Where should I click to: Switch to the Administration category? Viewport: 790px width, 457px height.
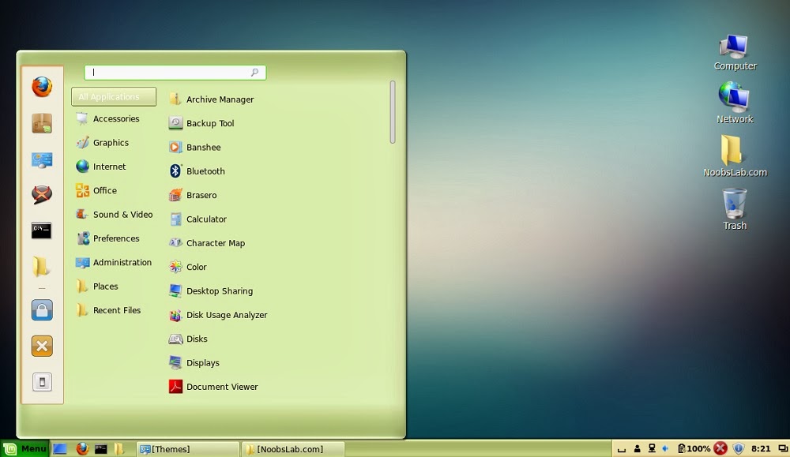coord(121,262)
